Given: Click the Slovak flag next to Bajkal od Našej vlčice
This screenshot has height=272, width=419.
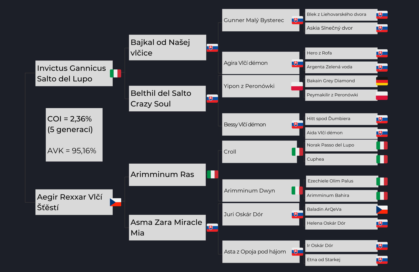Looking at the screenshot, I should [212, 48].
